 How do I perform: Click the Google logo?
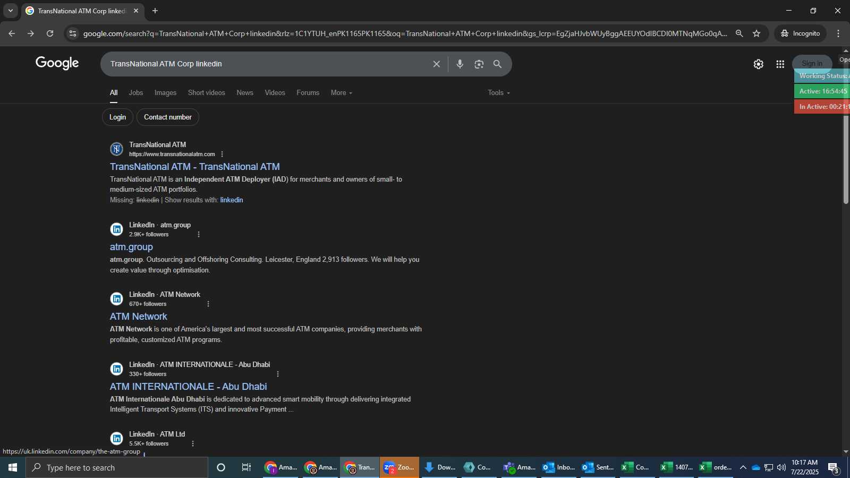[x=57, y=63]
